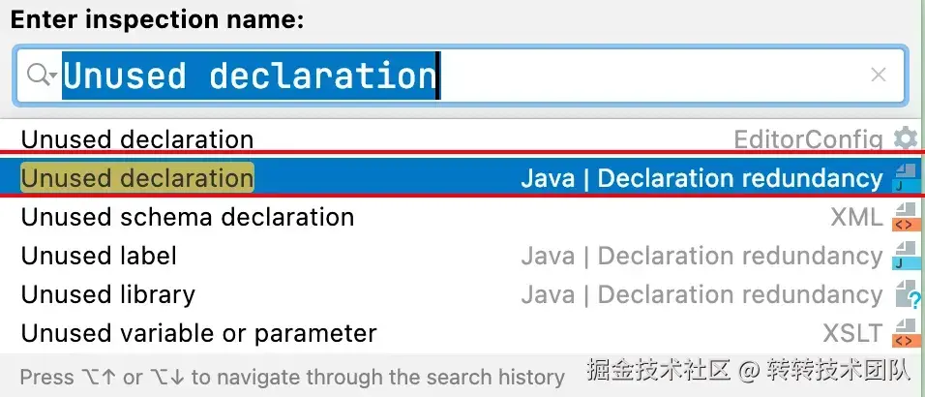Choose the Unused label inspection
The image size is (925, 397).
click(99, 256)
